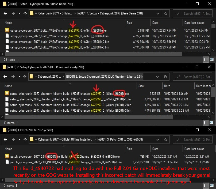Sort by Date column in Phantom Liberty window
The width and height of the screenshot is (216, 189).
pyautogui.click(x=167, y=86)
